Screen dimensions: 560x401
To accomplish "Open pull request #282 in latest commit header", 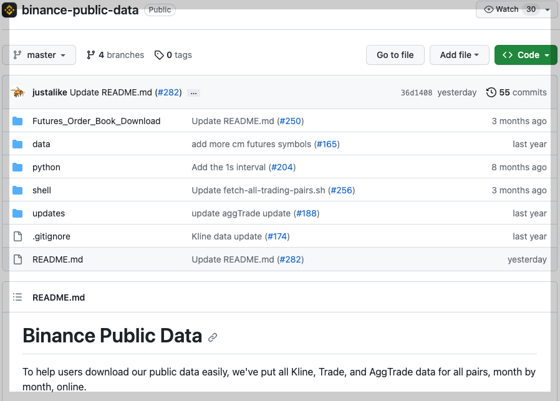I will click(168, 92).
